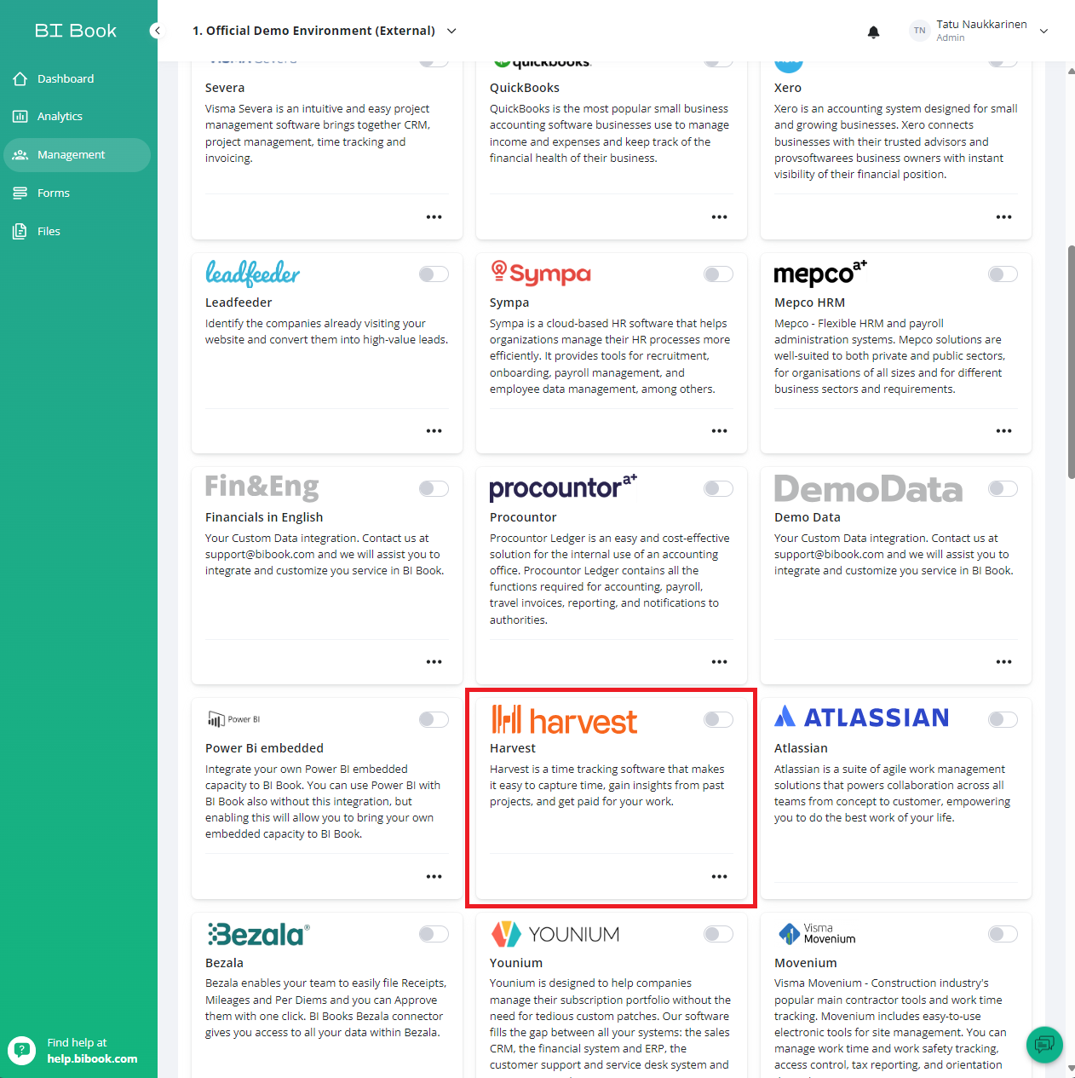The width and height of the screenshot is (1075, 1078).
Task: Open Harvest card more options
Action: click(x=719, y=877)
